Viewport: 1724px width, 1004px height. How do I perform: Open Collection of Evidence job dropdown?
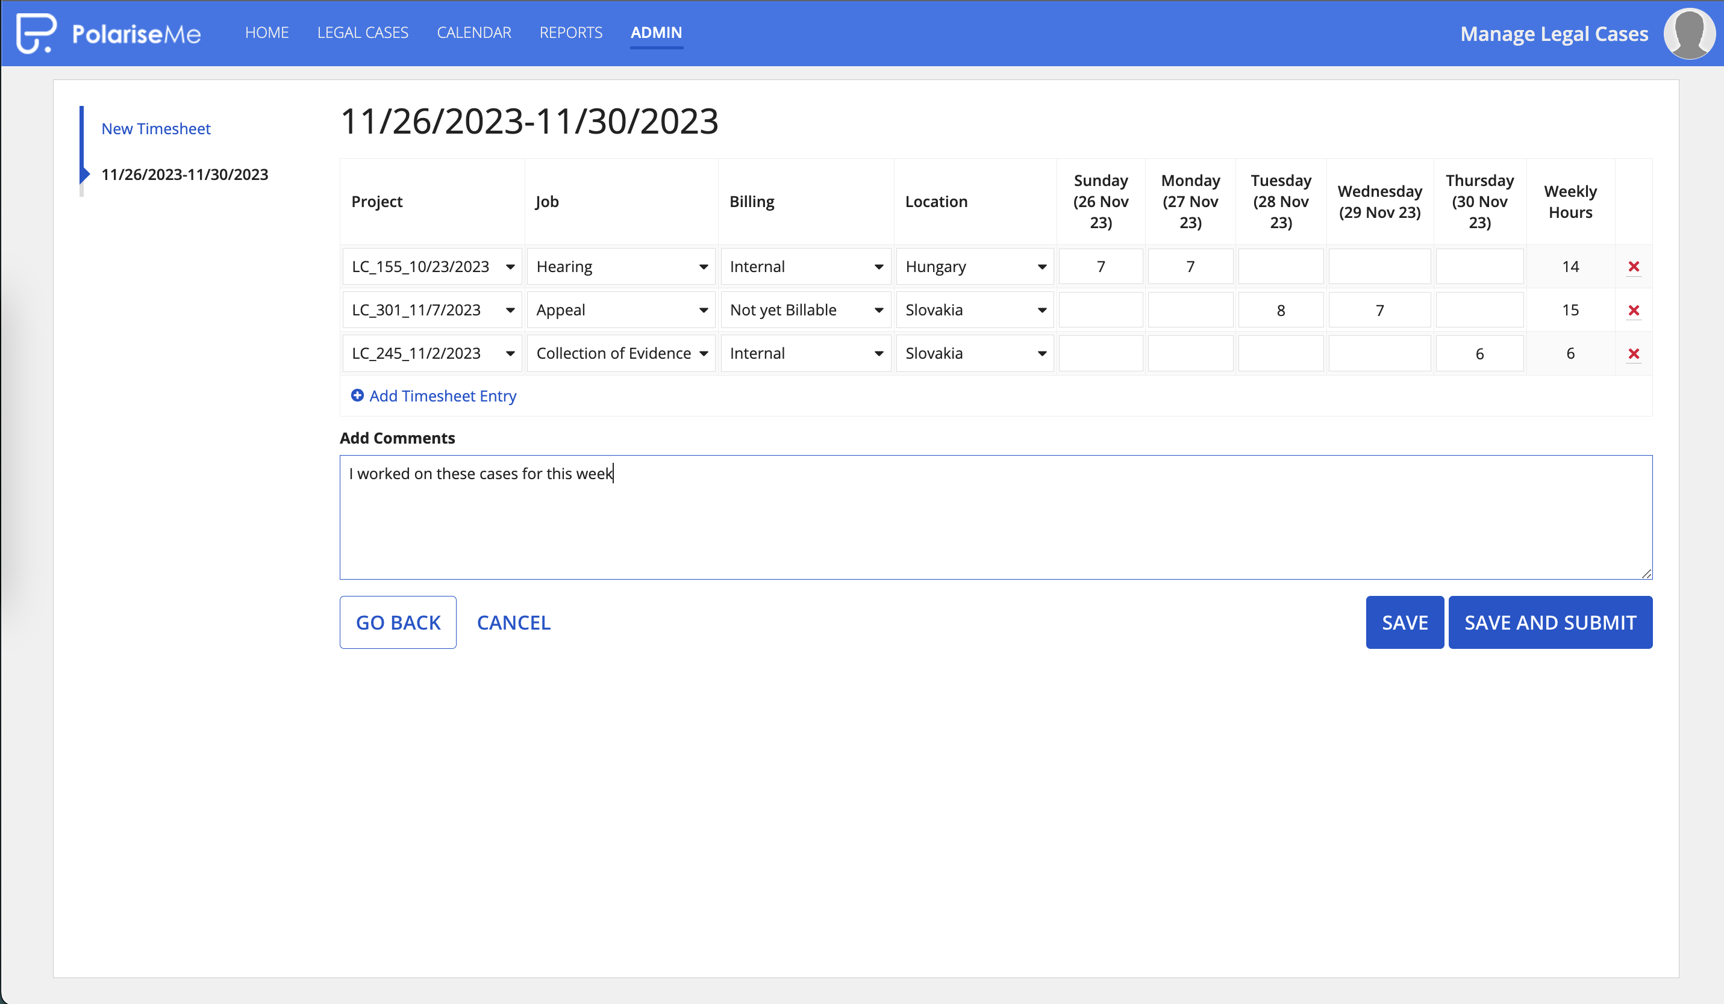pos(621,353)
